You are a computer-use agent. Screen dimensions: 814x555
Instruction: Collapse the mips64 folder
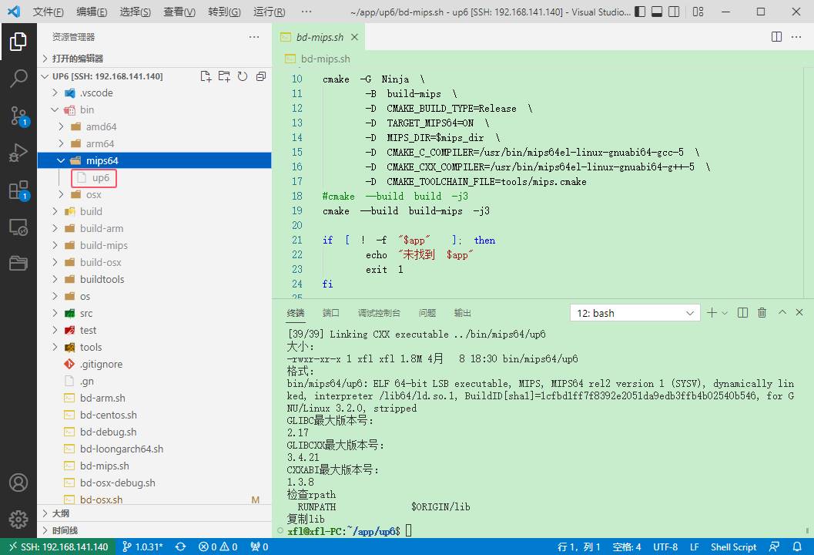[x=61, y=160]
